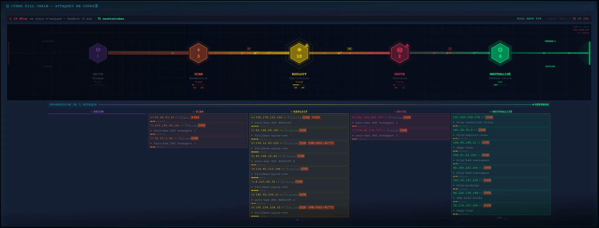Click the IP address 8.215.69.55

[x=265, y=182]
